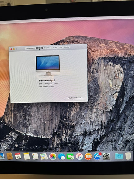Launch the Maps app from the Dock

(44, 156)
